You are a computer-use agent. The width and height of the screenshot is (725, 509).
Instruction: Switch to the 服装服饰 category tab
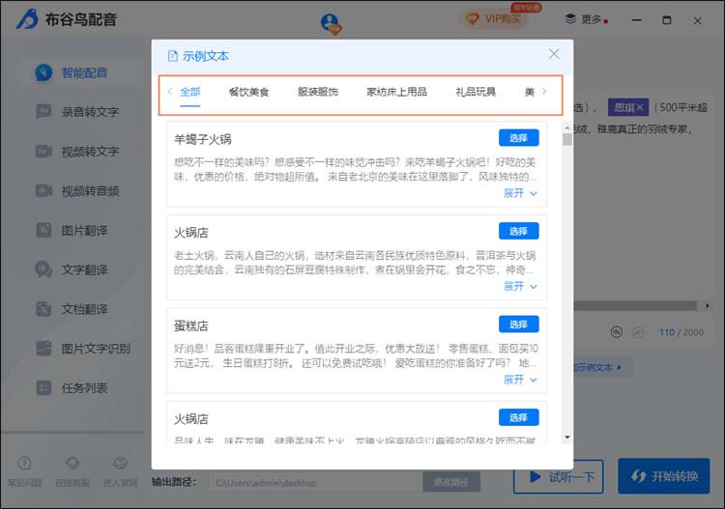tap(317, 93)
